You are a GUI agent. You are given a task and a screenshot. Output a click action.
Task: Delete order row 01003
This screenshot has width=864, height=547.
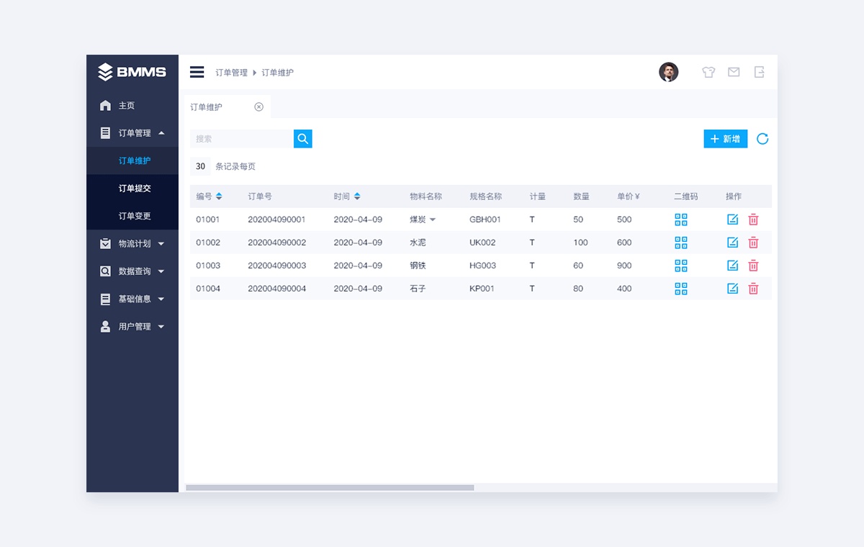(753, 266)
